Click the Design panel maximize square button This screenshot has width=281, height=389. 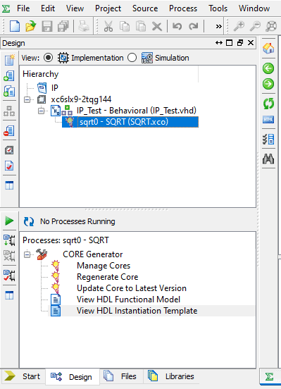click(230, 43)
